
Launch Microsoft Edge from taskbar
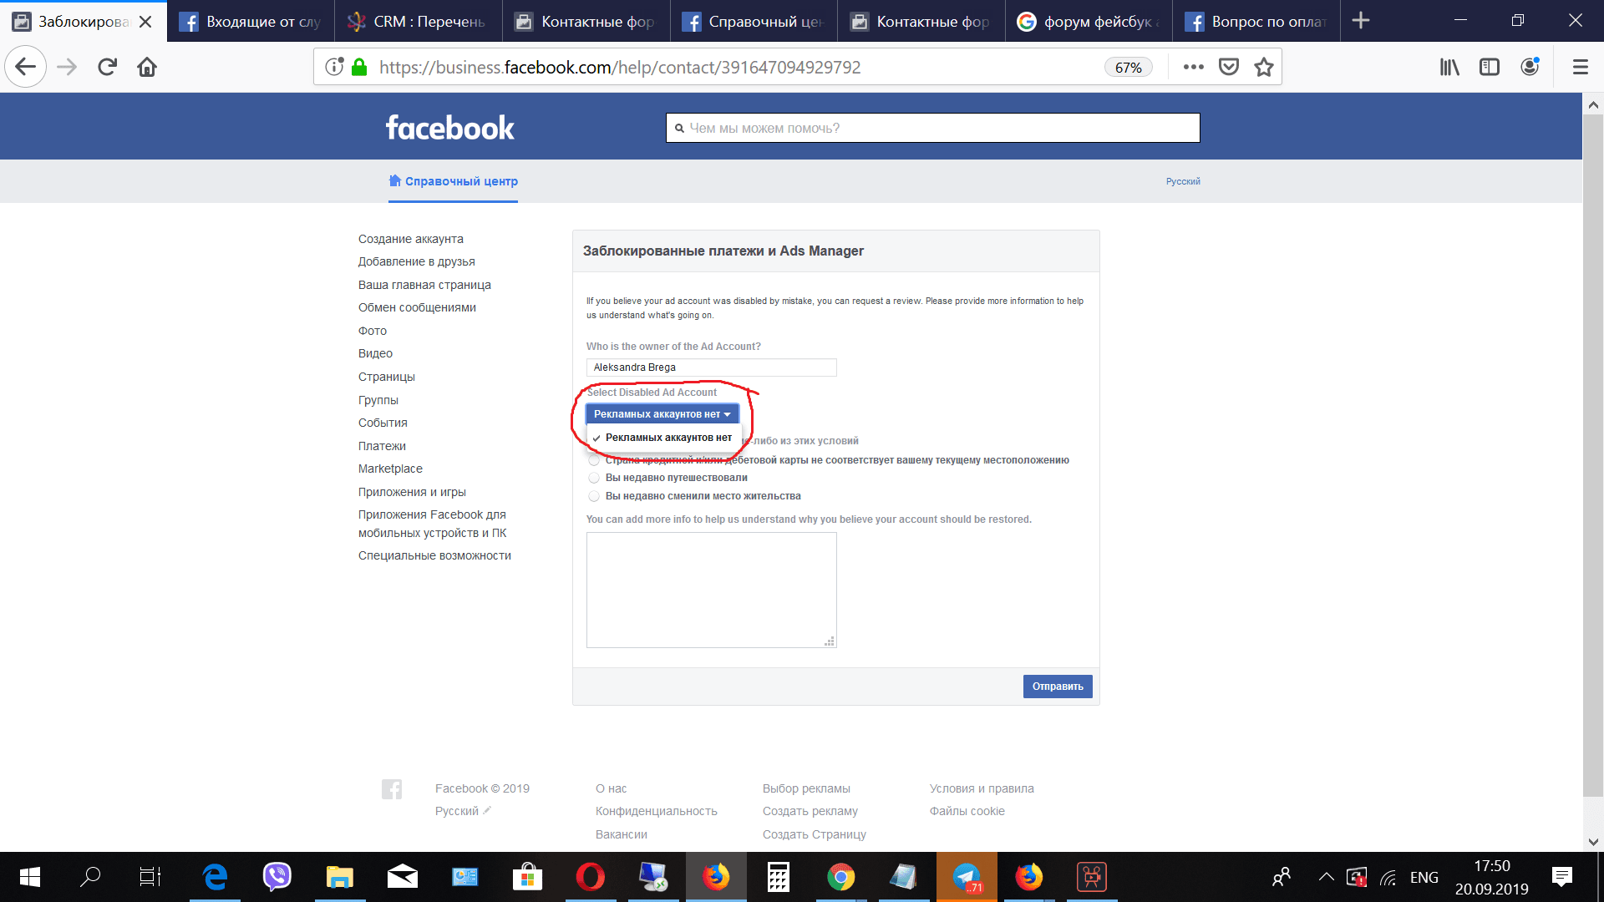pos(215,877)
